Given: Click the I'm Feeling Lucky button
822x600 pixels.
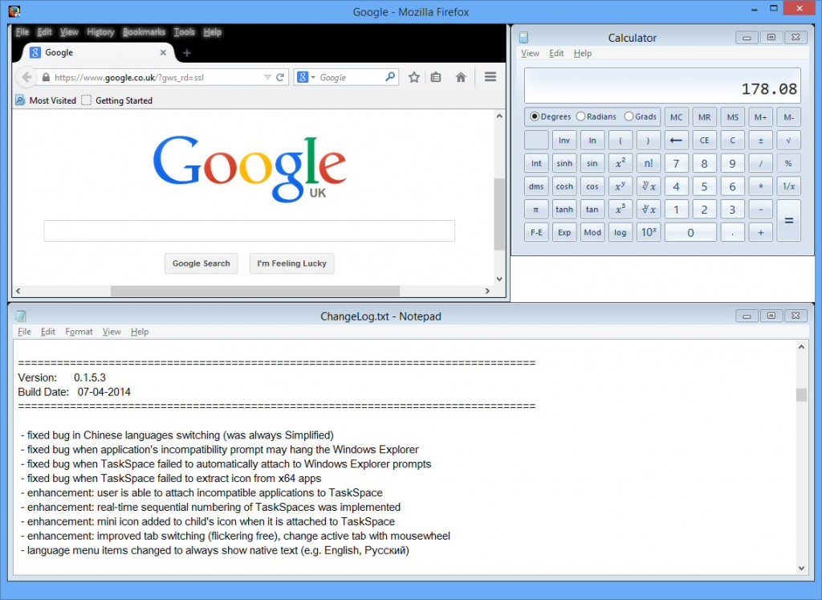Looking at the screenshot, I should pyautogui.click(x=291, y=263).
